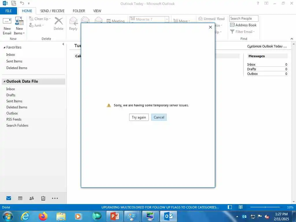296x222 pixels.
Task: Select Drafts folder in Outlook Data File
Action: 11,95
